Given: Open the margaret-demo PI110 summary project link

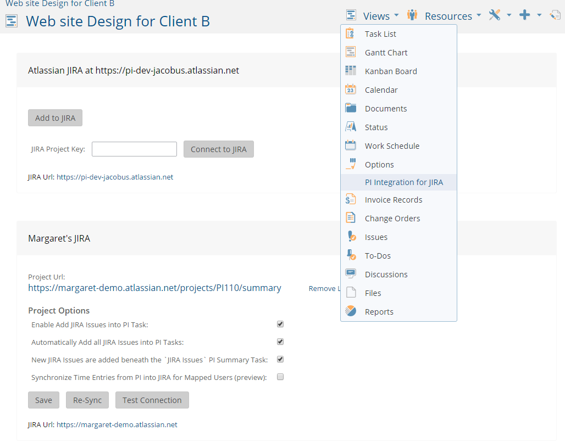Looking at the screenshot, I should pos(154,288).
